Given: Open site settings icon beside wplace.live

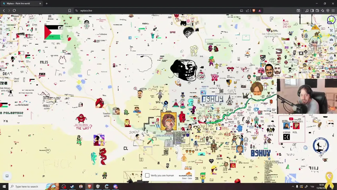Looking at the screenshot, I should tap(76, 11).
